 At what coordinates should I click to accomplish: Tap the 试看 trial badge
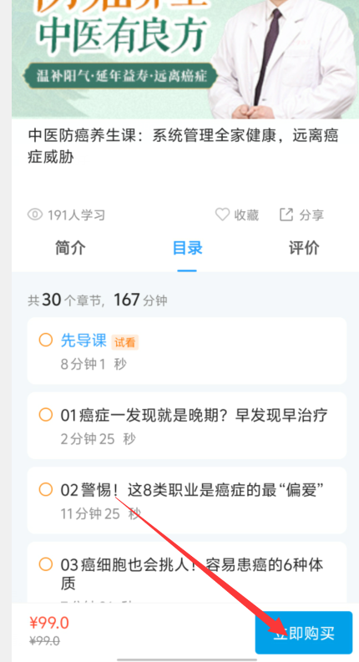[x=125, y=342]
